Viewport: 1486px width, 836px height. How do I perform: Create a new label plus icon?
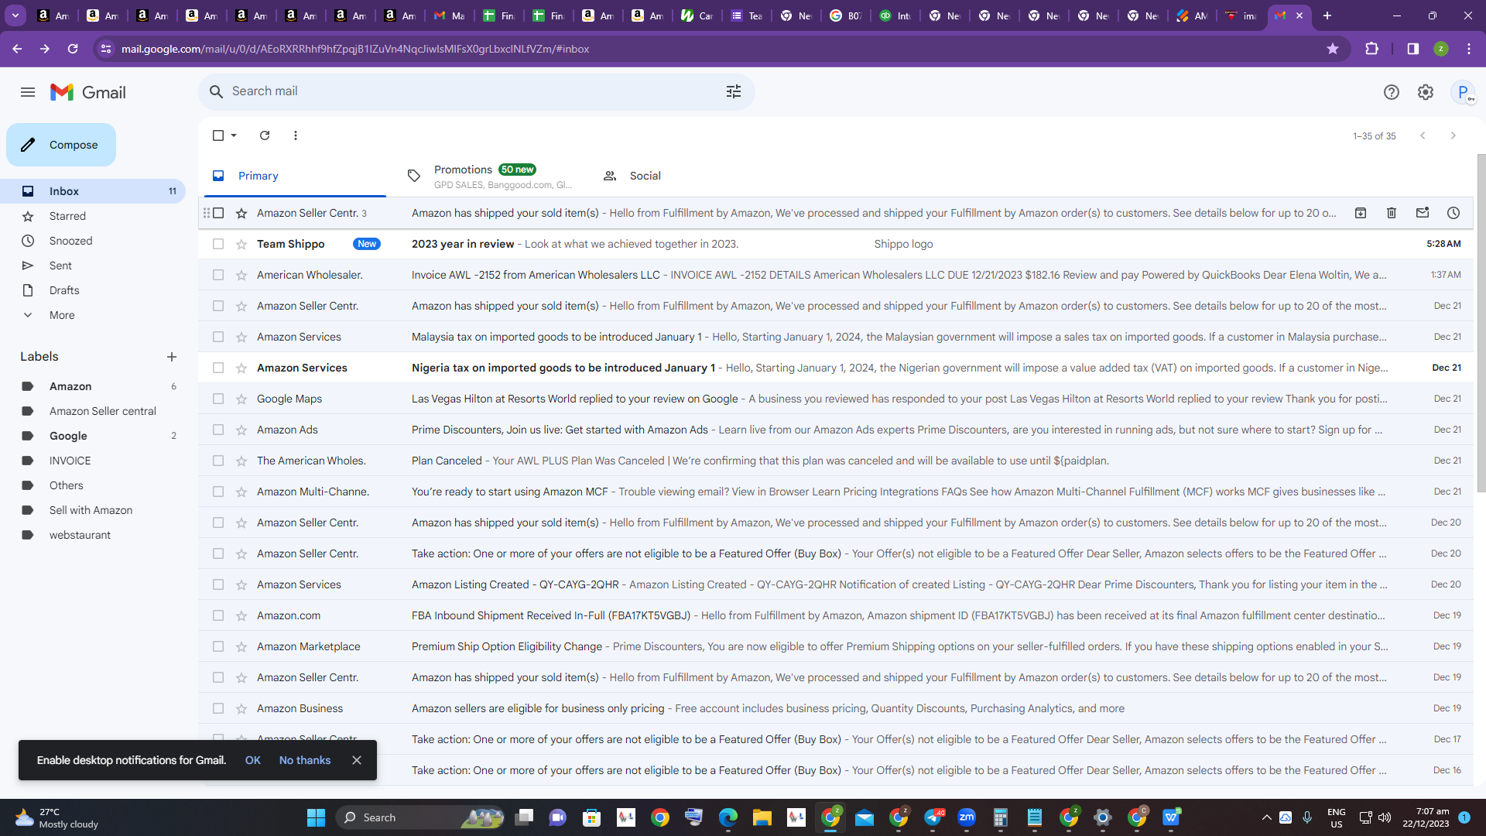(172, 357)
